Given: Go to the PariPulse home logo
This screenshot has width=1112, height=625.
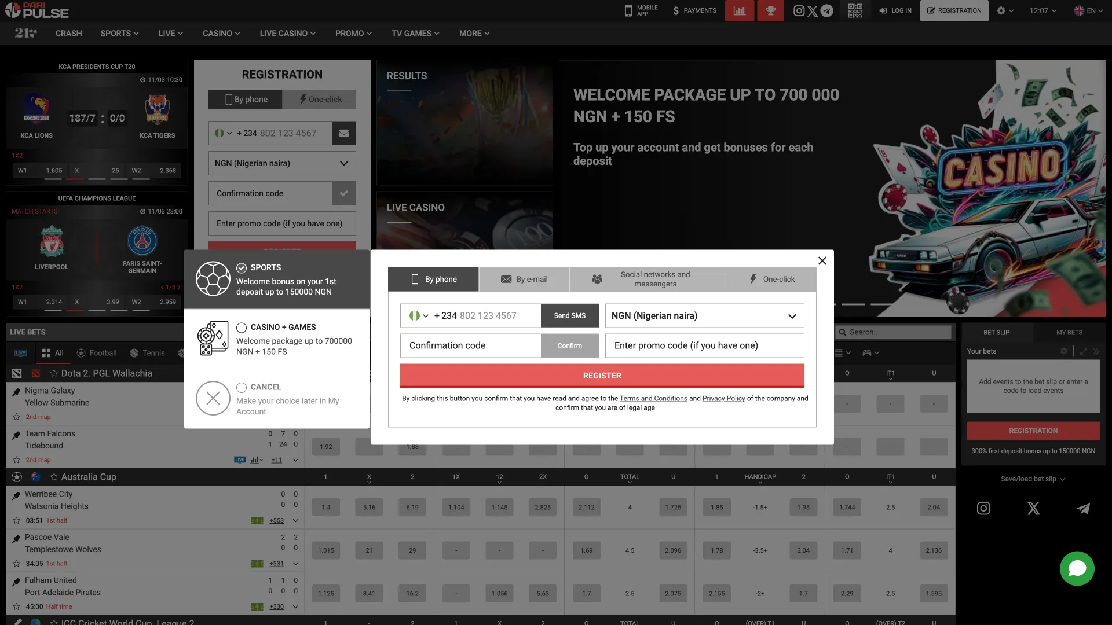Looking at the screenshot, I should (x=37, y=10).
